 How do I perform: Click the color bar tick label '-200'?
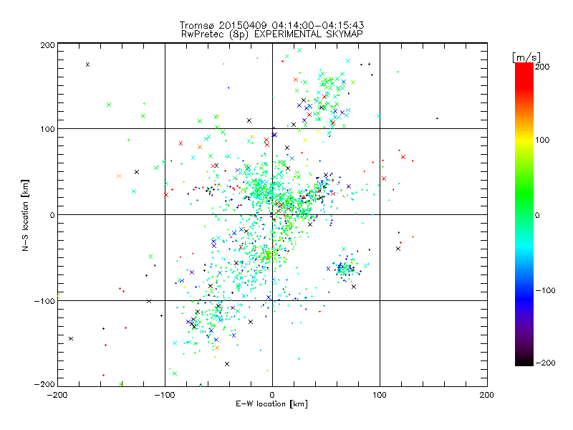point(545,363)
